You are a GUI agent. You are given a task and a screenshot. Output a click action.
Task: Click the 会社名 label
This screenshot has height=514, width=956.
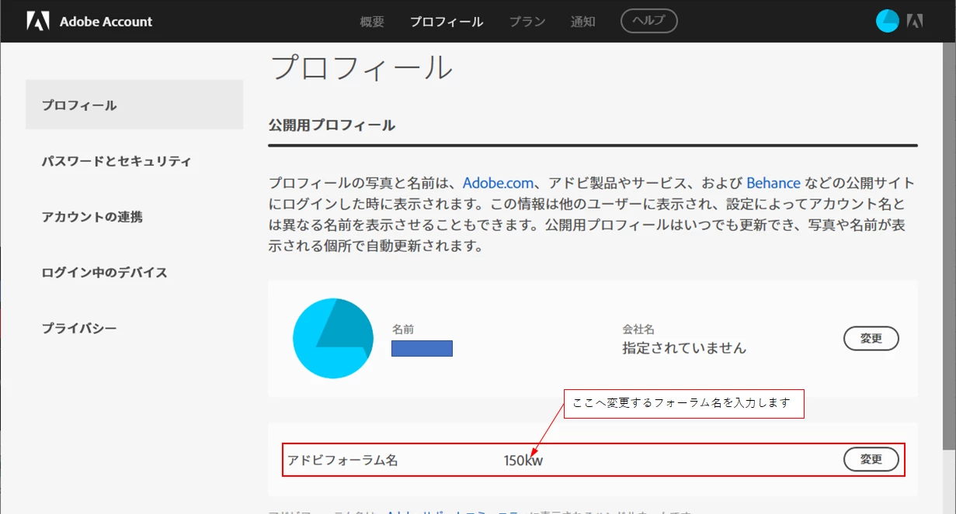[638, 329]
